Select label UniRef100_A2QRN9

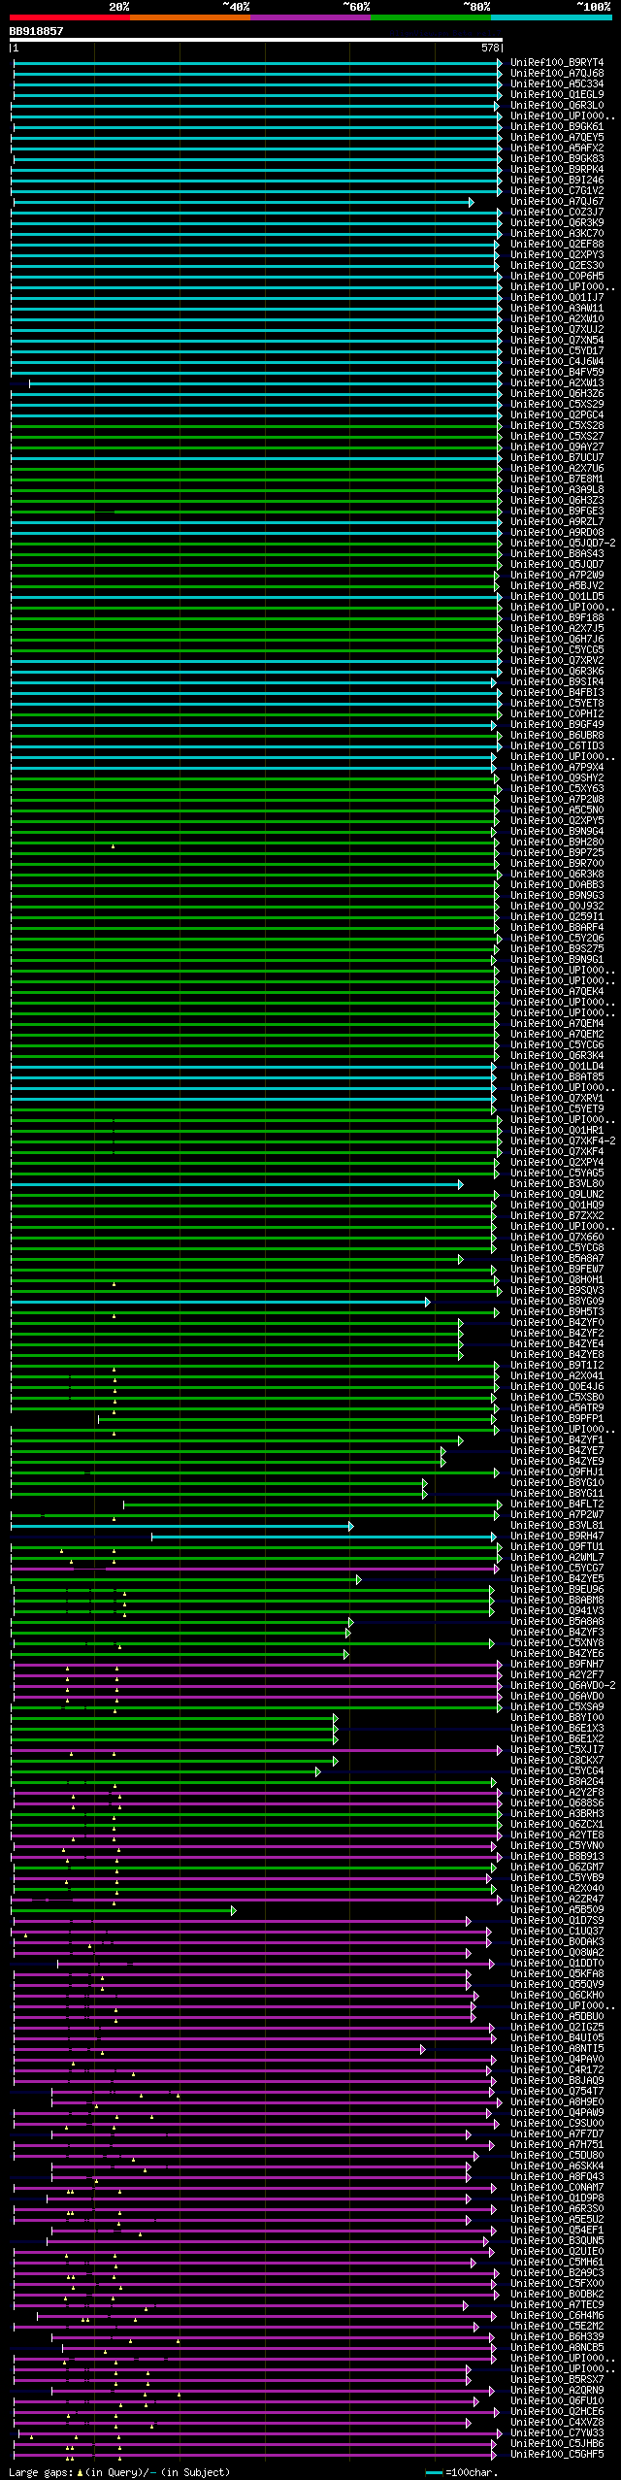coord(557,2391)
